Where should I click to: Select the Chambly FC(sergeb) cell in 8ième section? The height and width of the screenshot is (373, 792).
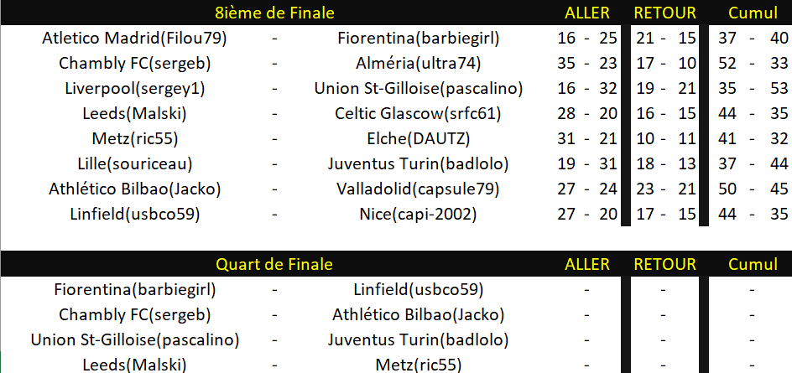point(134,63)
